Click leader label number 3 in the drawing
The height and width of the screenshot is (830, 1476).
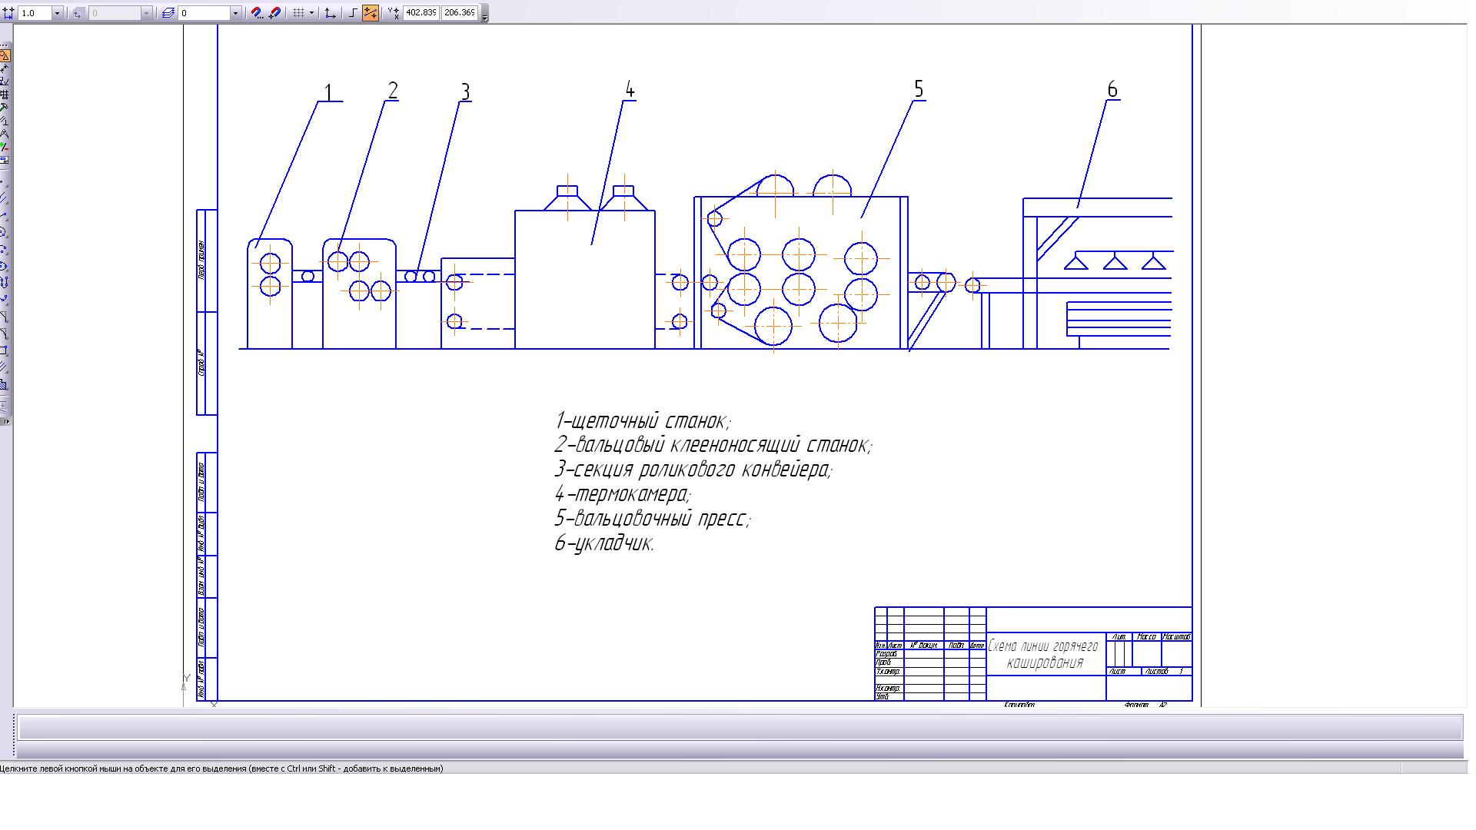pyautogui.click(x=465, y=92)
